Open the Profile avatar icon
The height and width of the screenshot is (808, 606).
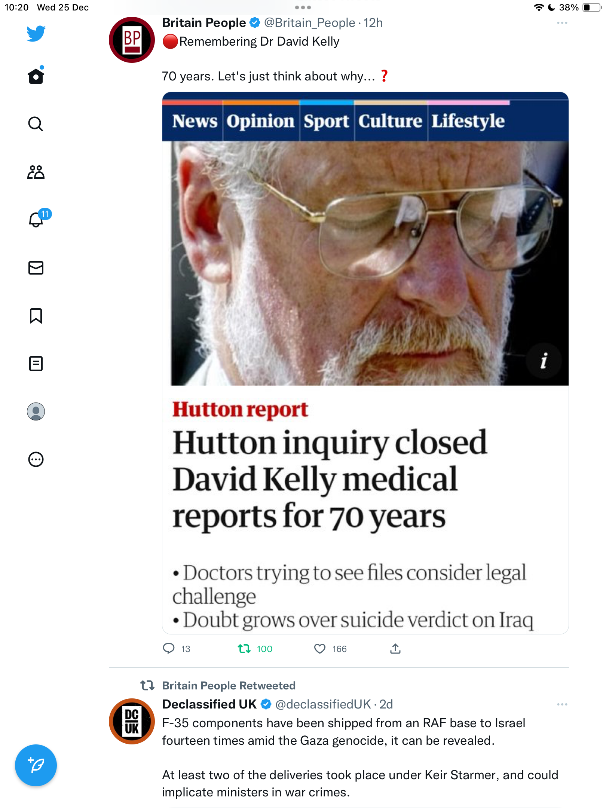pos(36,411)
